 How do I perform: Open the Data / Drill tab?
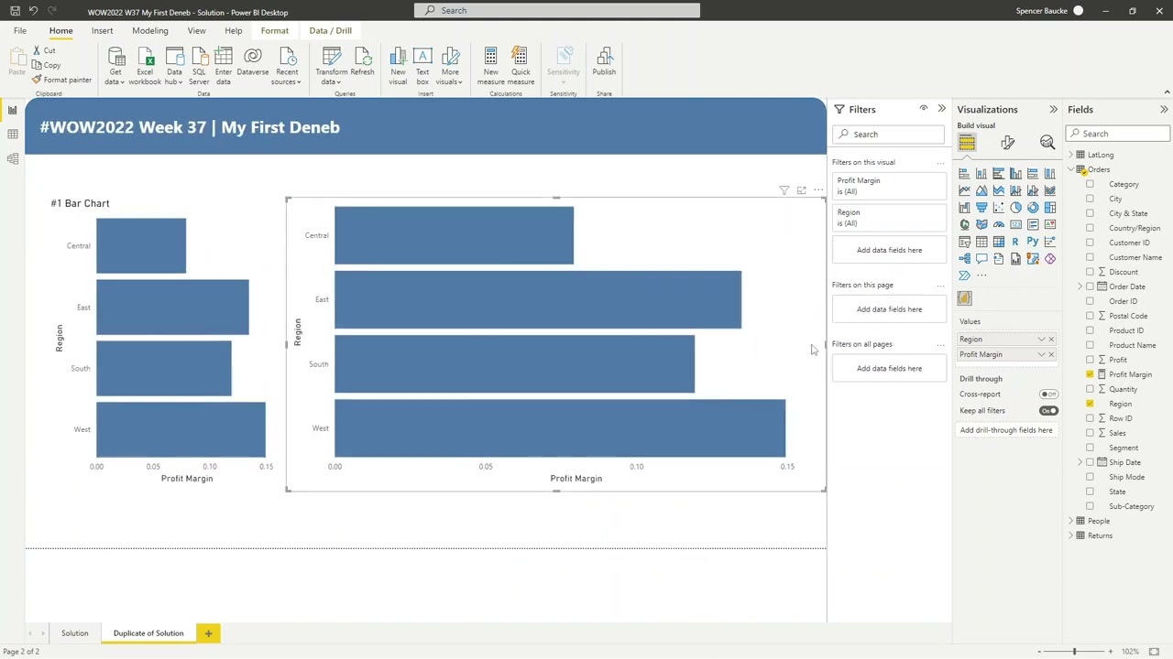[x=330, y=31]
